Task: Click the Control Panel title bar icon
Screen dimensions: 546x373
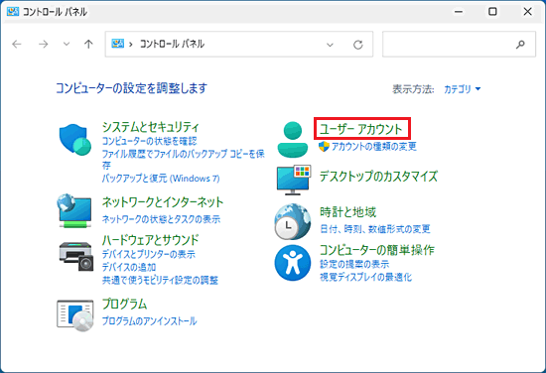Action: [x=13, y=12]
